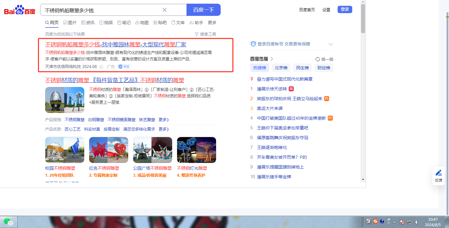
Task: Go to 百度首页 link
Action: click(x=307, y=10)
